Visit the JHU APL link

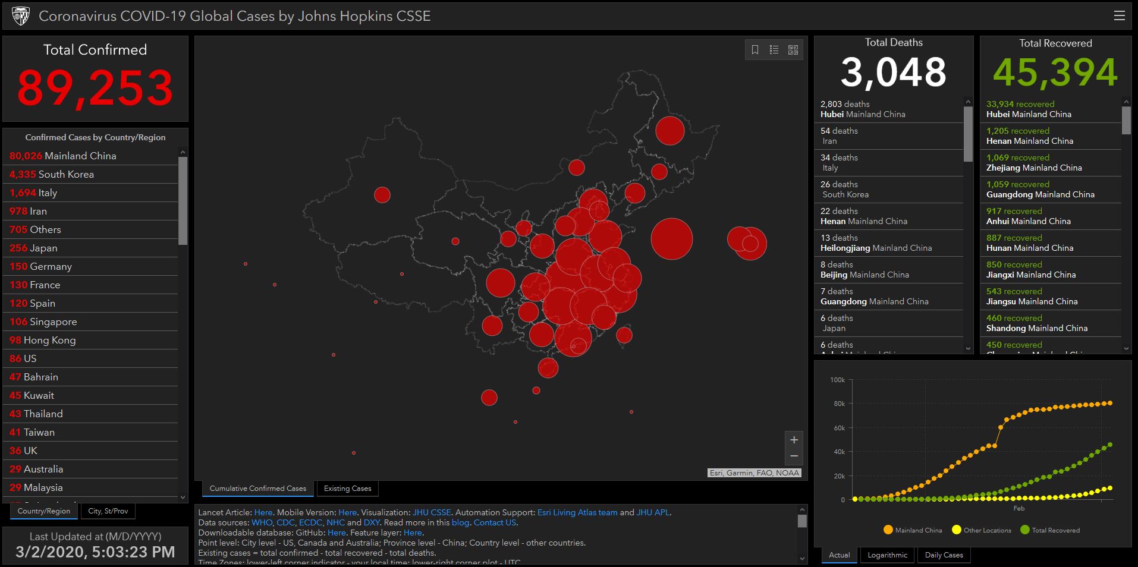click(653, 512)
